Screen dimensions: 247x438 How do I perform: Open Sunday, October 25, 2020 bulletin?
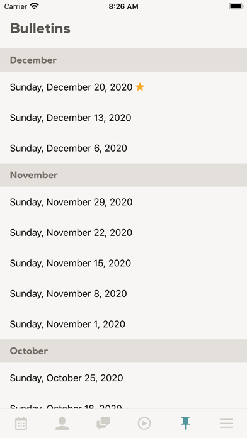pos(123,378)
